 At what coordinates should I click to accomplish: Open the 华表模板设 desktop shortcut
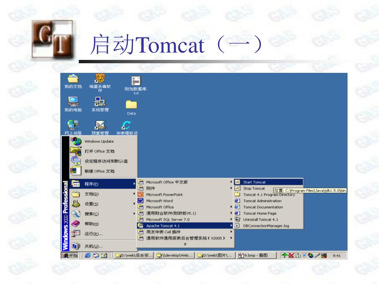tap(127, 127)
